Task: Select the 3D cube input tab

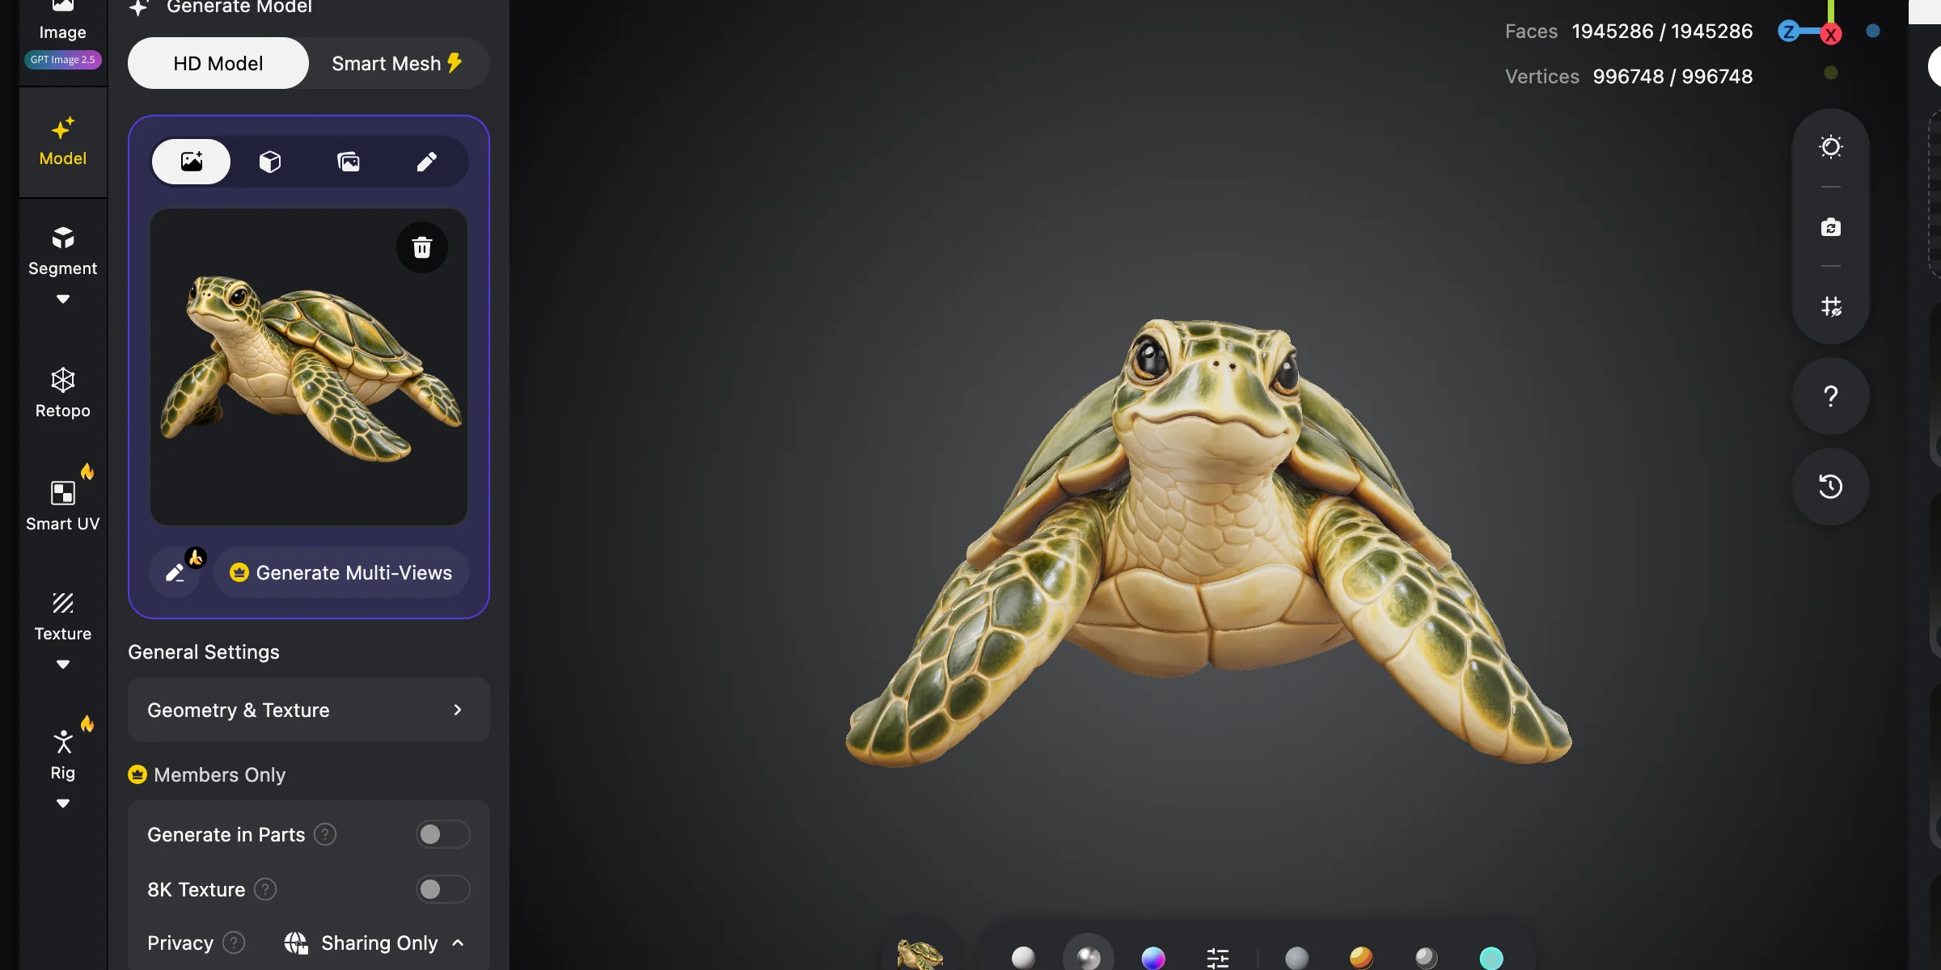Action: [270, 162]
